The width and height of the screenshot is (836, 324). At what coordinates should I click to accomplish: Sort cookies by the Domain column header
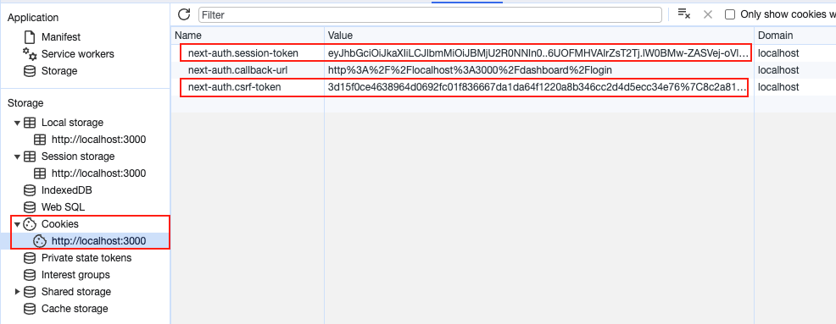pyautogui.click(x=795, y=36)
